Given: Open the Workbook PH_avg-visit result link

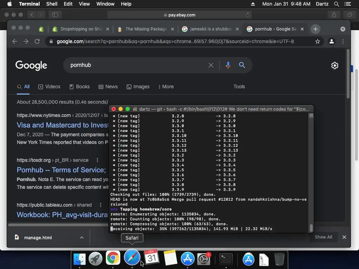Looking at the screenshot, I should pos(62,215).
